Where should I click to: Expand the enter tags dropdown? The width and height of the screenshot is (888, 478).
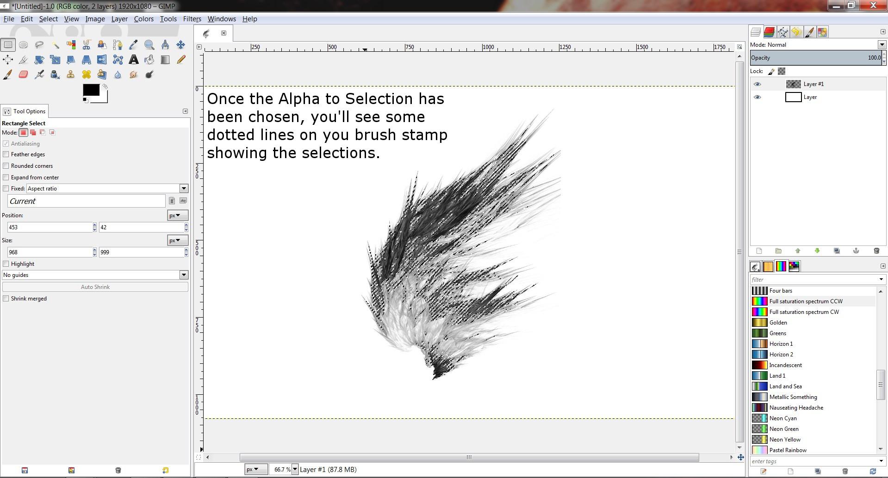click(881, 461)
